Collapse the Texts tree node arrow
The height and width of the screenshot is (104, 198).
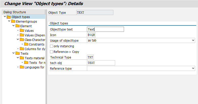(13, 53)
